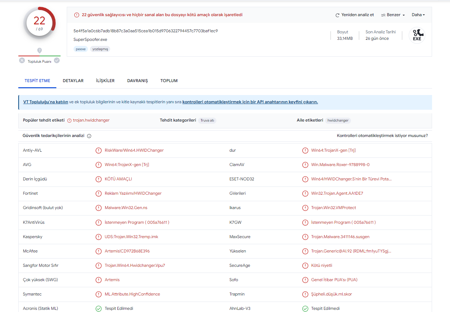
Task: Click the similar-files icon beside Benzer
Action: [x=383, y=15]
